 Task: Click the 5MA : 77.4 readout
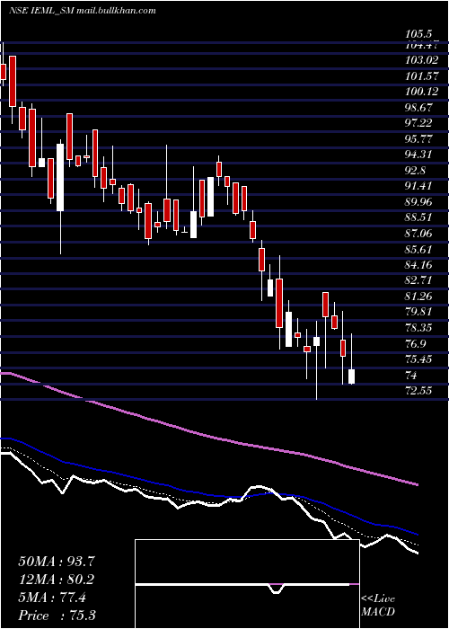click(52, 598)
